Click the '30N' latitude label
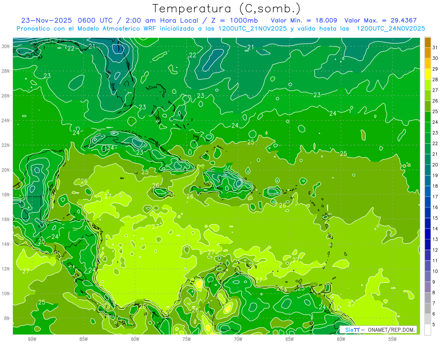445x344 pixels. [6, 46]
